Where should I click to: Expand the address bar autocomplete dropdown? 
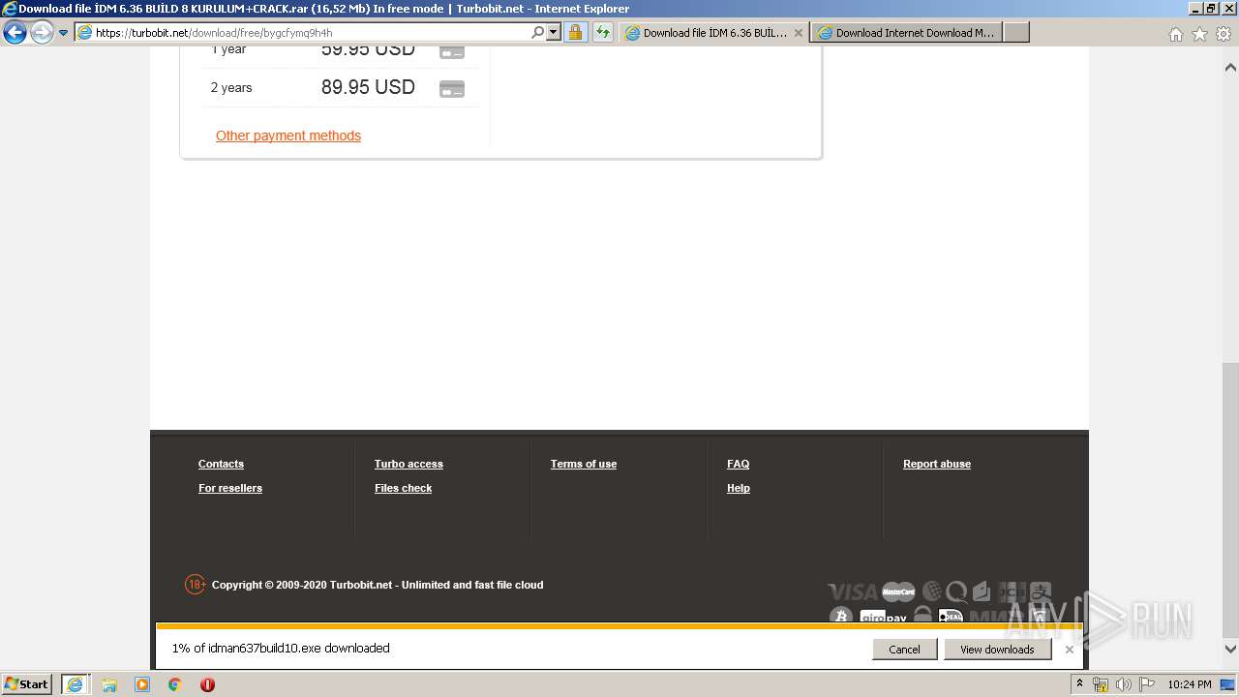pyautogui.click(x=554, y=32)
